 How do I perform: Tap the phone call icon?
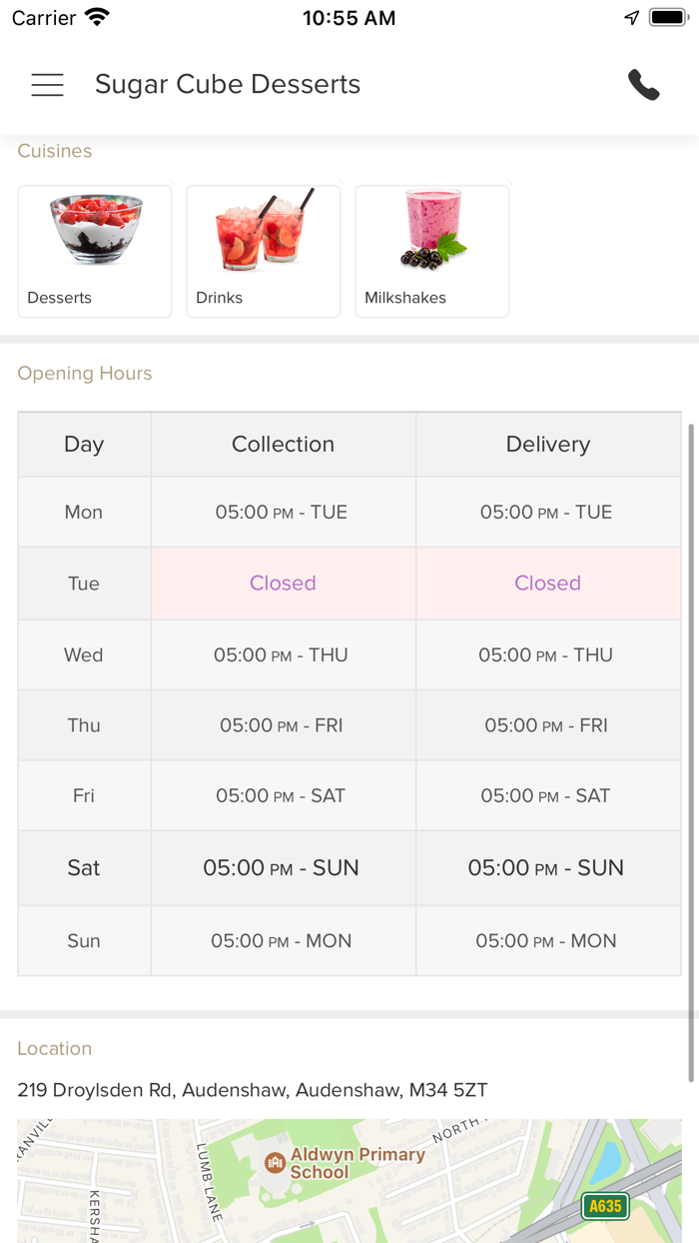tap(643, 85)
